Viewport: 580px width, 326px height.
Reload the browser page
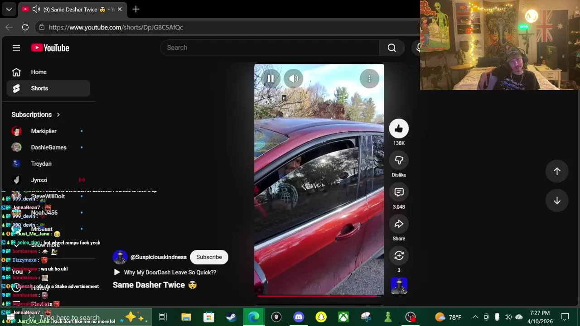[x=25, y=27]
